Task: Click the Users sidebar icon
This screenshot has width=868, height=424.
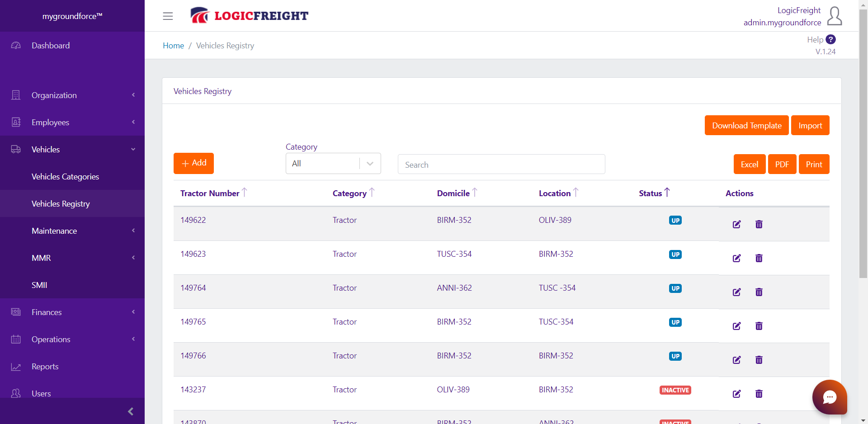Action: pyautogui.click(x=16, y=394)
